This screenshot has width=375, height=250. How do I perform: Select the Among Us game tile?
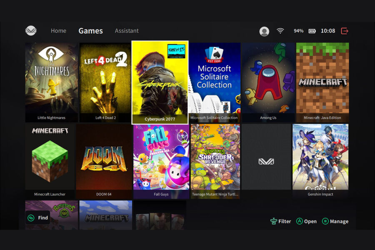pos(268,82)
